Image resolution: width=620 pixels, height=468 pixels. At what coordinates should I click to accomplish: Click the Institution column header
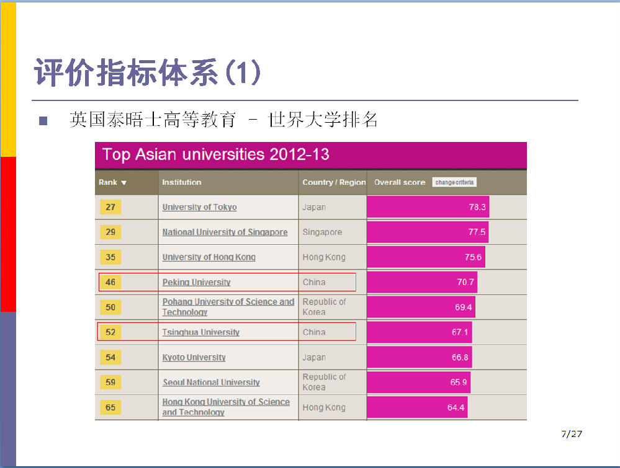point(181,182)
